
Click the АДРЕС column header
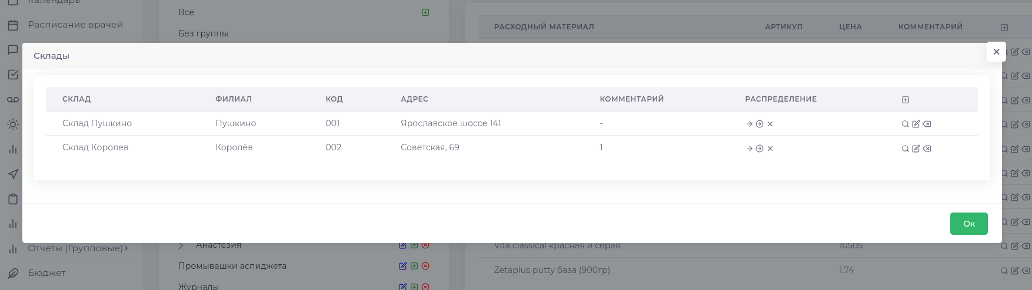click(x=414, y=99)
